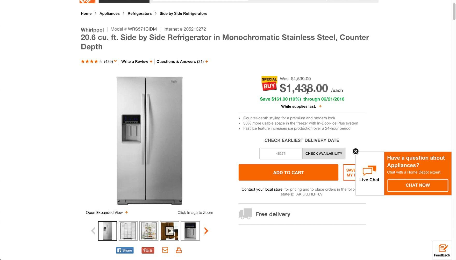The width and height of the screenshot is (456, 260).
Task: Go to Appliances breadcrumb
Action: 110,13
